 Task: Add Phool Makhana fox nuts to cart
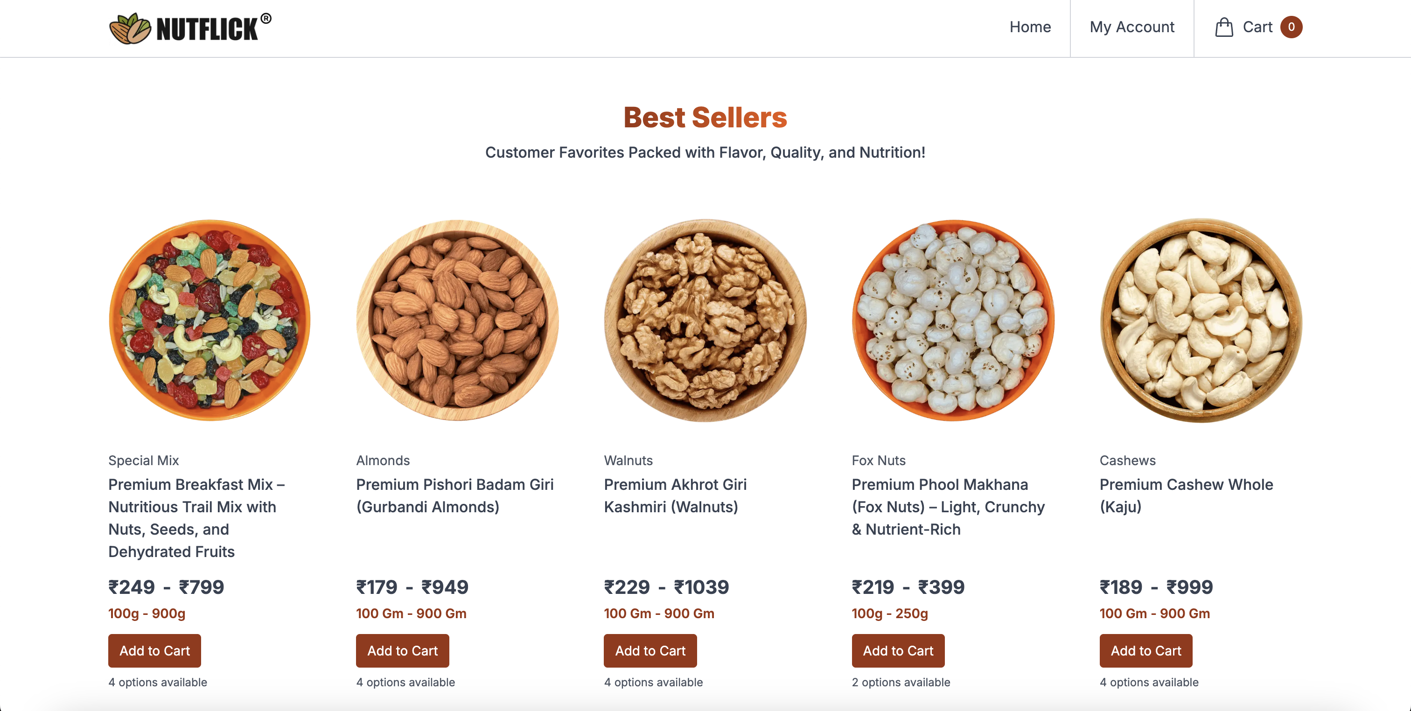[898, 650]
